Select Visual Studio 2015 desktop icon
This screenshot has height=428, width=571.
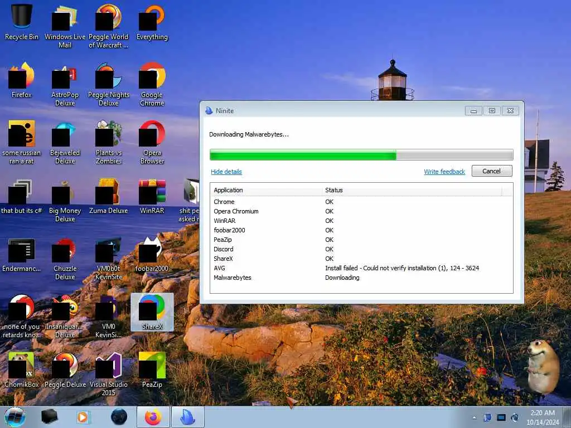click(109, 374)
